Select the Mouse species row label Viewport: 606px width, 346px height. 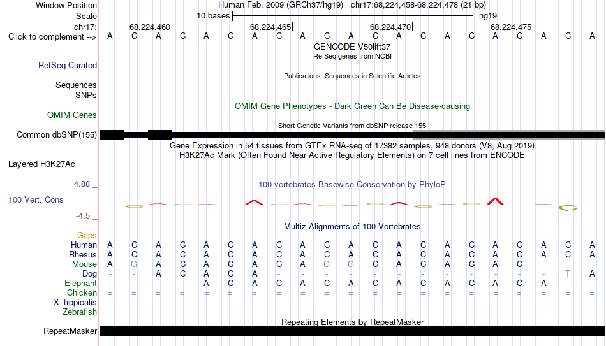pos(84,264)
